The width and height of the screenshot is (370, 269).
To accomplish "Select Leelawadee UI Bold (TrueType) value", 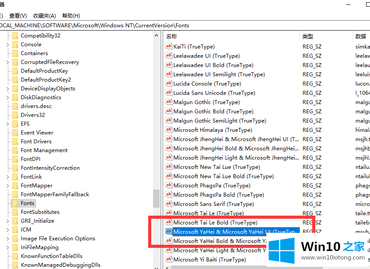I will tap(213, 65).
